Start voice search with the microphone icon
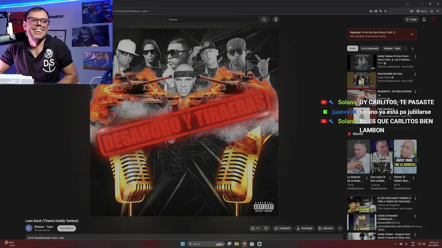 [276, 20]
